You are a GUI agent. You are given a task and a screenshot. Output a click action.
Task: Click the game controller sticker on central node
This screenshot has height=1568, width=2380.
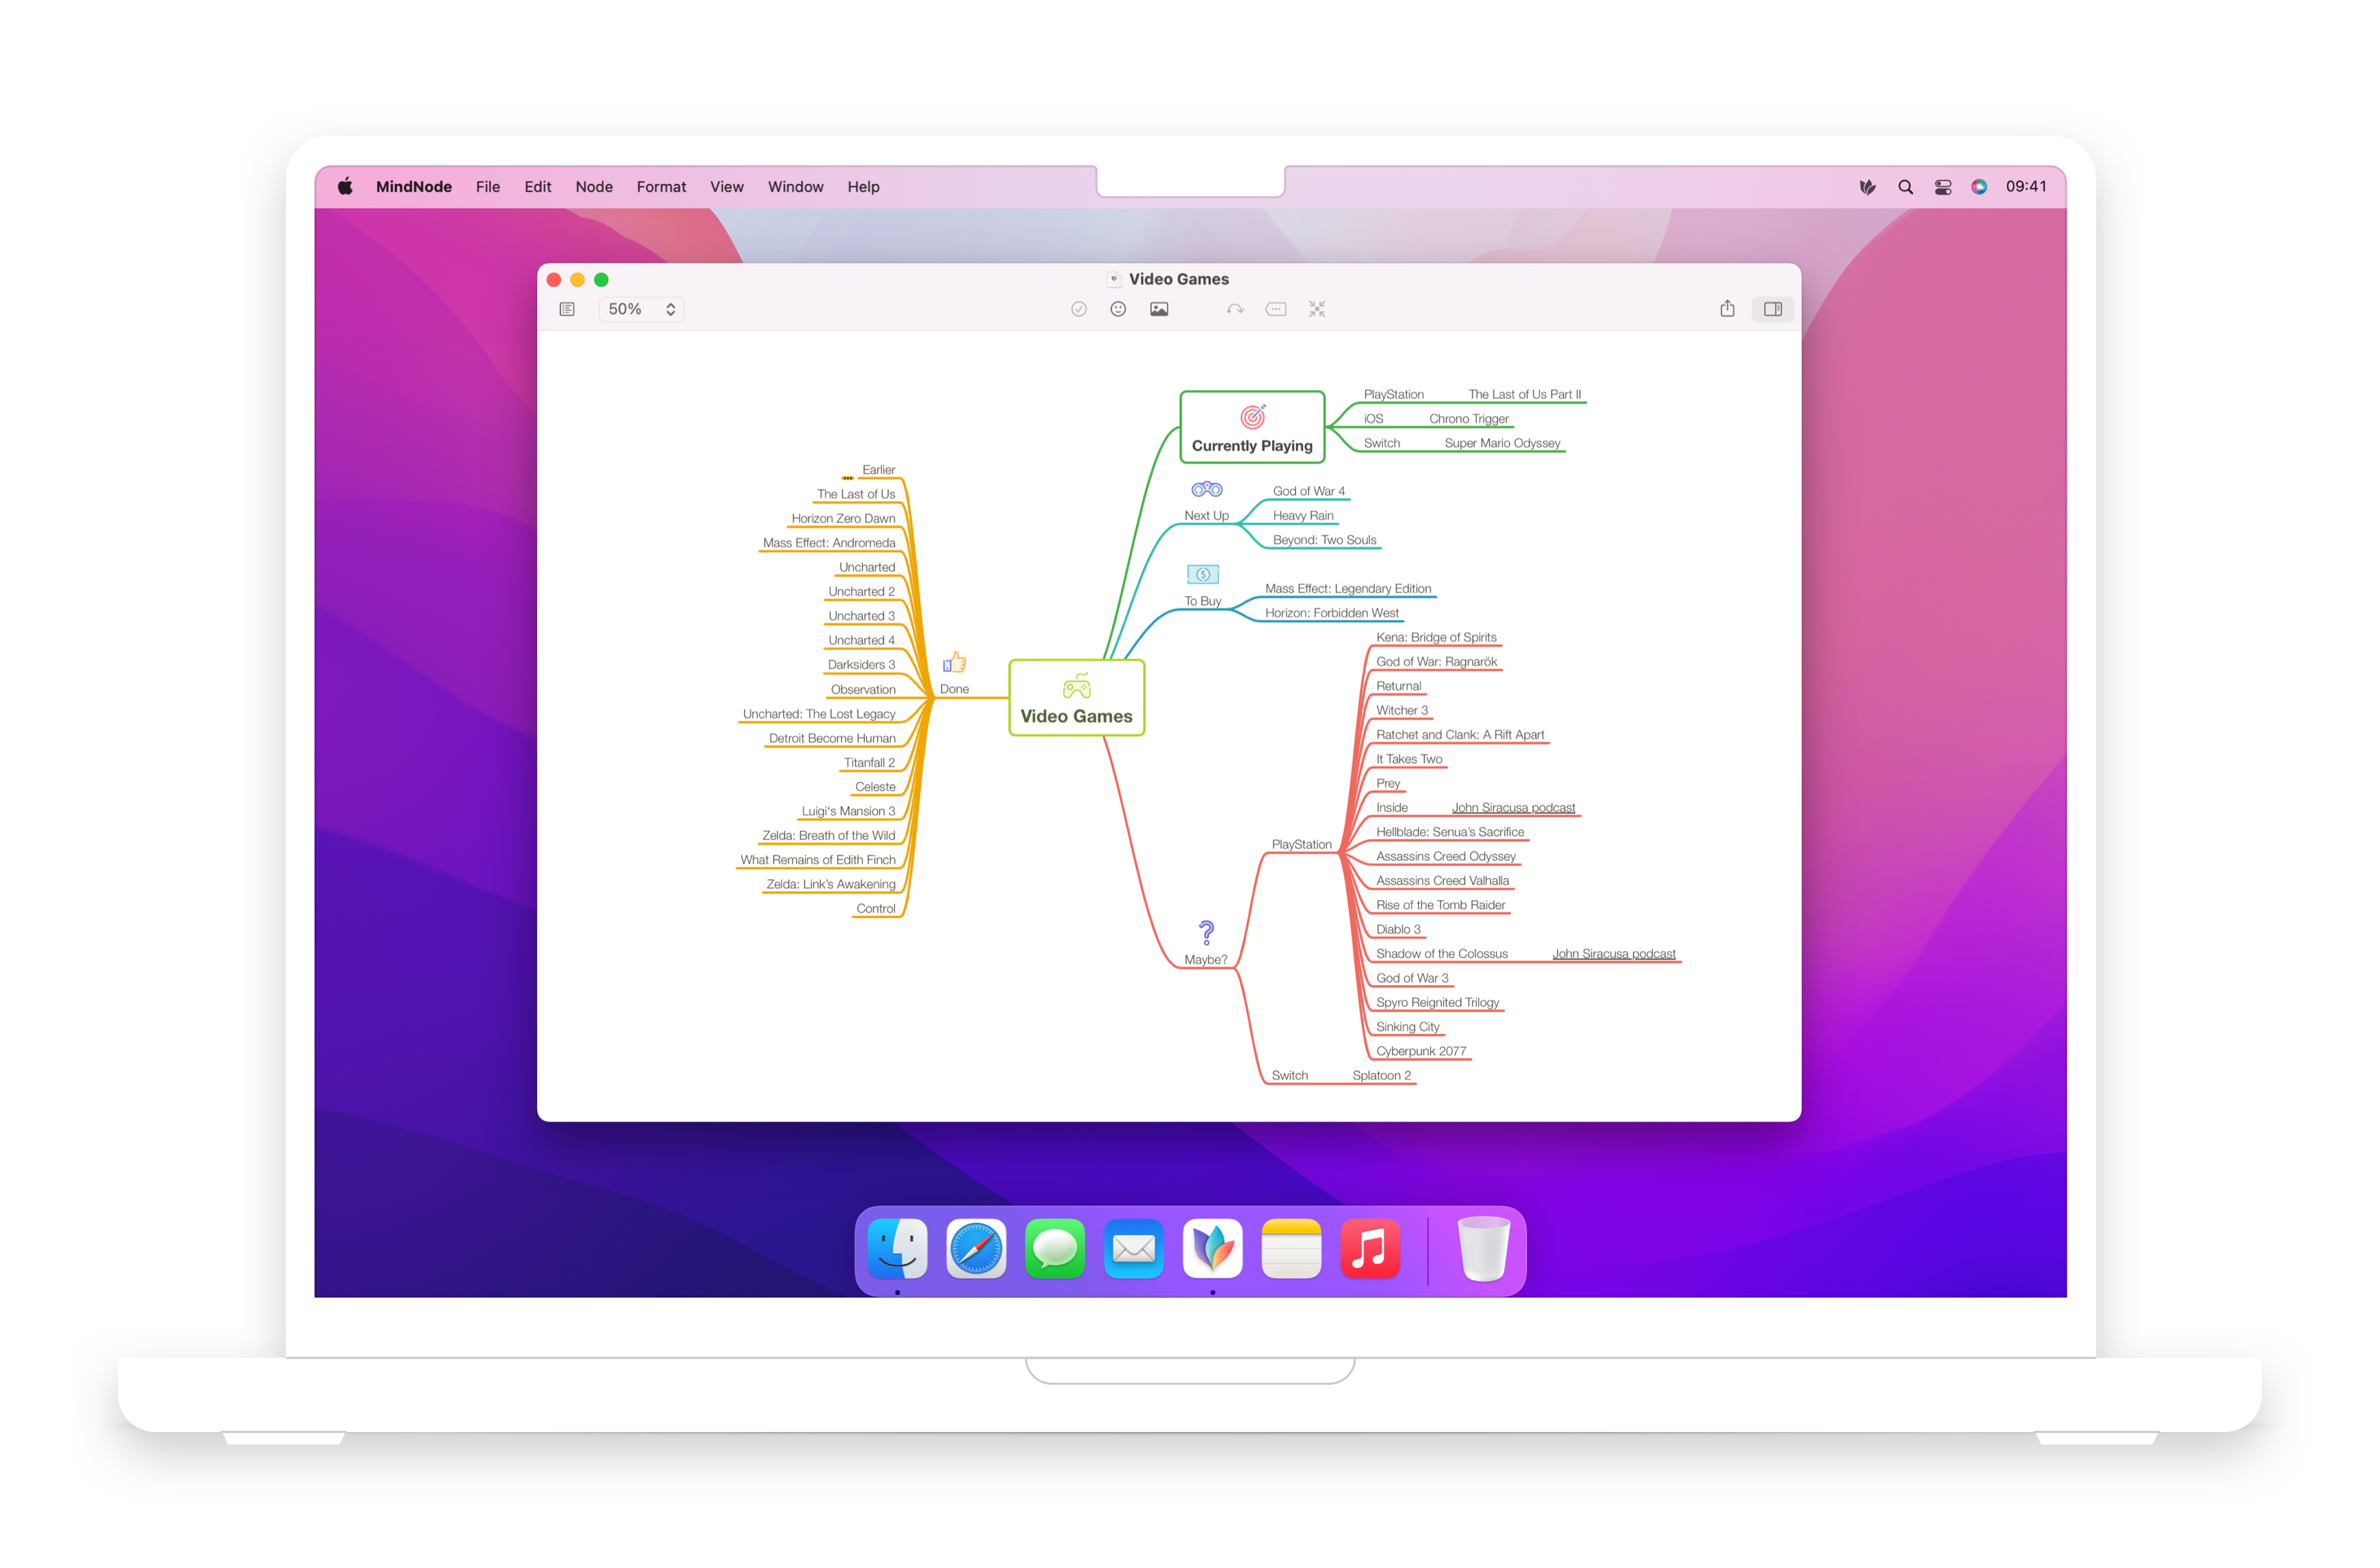point(1076,686)
